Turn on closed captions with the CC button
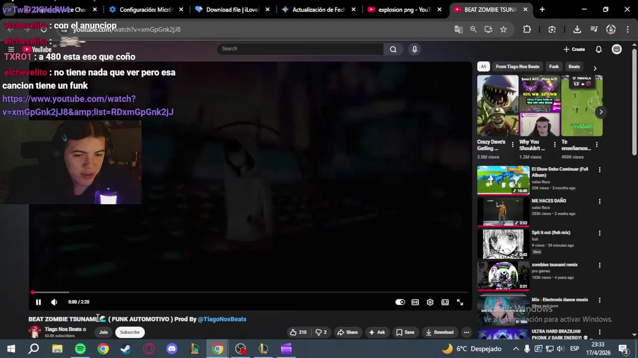Image resolution: width=638 pixels, height=358 pixels. pyautogui.click(x=415, y=302)
